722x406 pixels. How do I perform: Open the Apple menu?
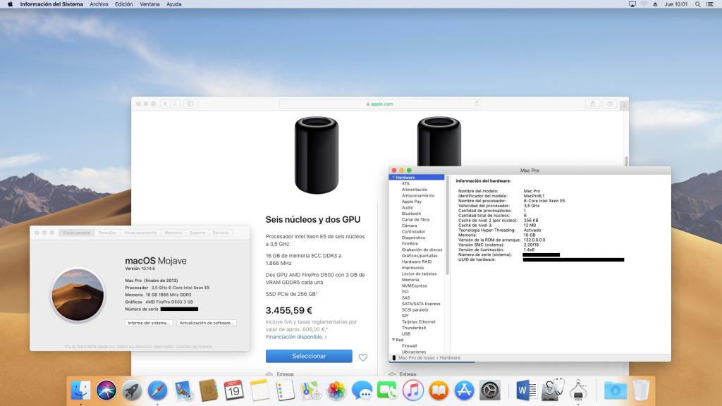click(10, 4)
